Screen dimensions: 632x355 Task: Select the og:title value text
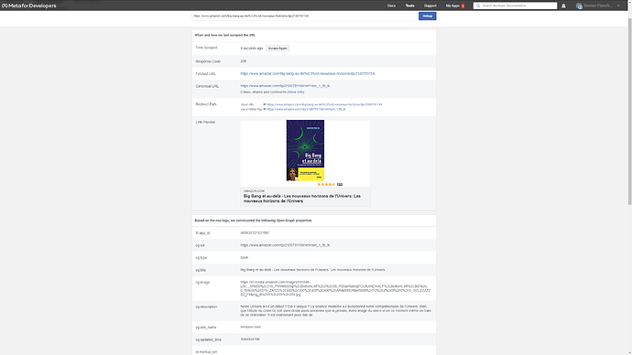click(x=312, y=270)
